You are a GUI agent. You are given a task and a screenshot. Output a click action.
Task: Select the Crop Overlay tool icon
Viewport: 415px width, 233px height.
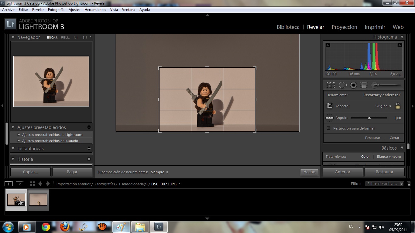tap(331, 85)
